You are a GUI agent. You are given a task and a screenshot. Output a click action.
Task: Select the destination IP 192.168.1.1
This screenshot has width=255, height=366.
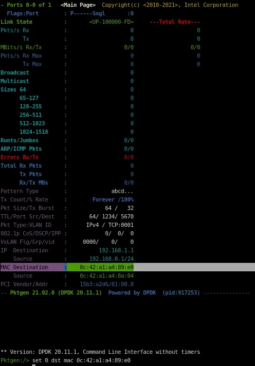click(116, 250)
